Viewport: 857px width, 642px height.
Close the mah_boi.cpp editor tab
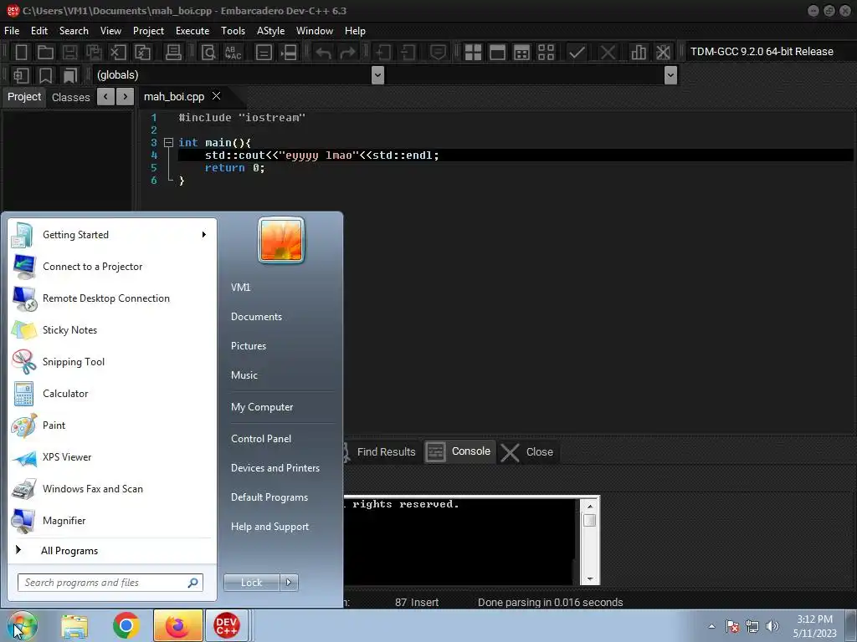[217, 96]
